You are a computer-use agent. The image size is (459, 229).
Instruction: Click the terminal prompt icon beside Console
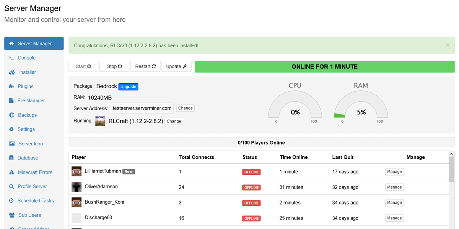(x=11, y=58)
